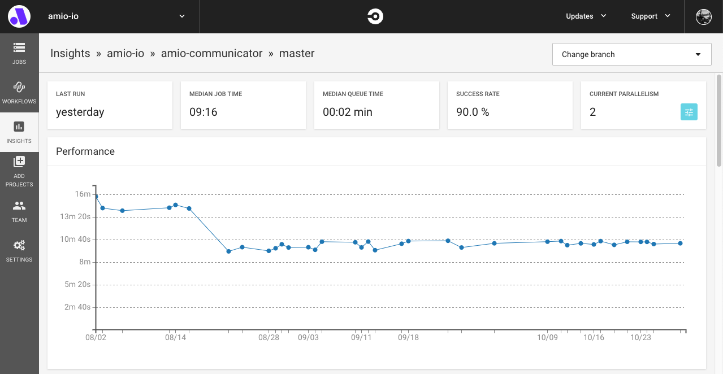This screenshot has width=723, height=374.
Task: Click the 5m 20s y-axis label
Action: 77,285
